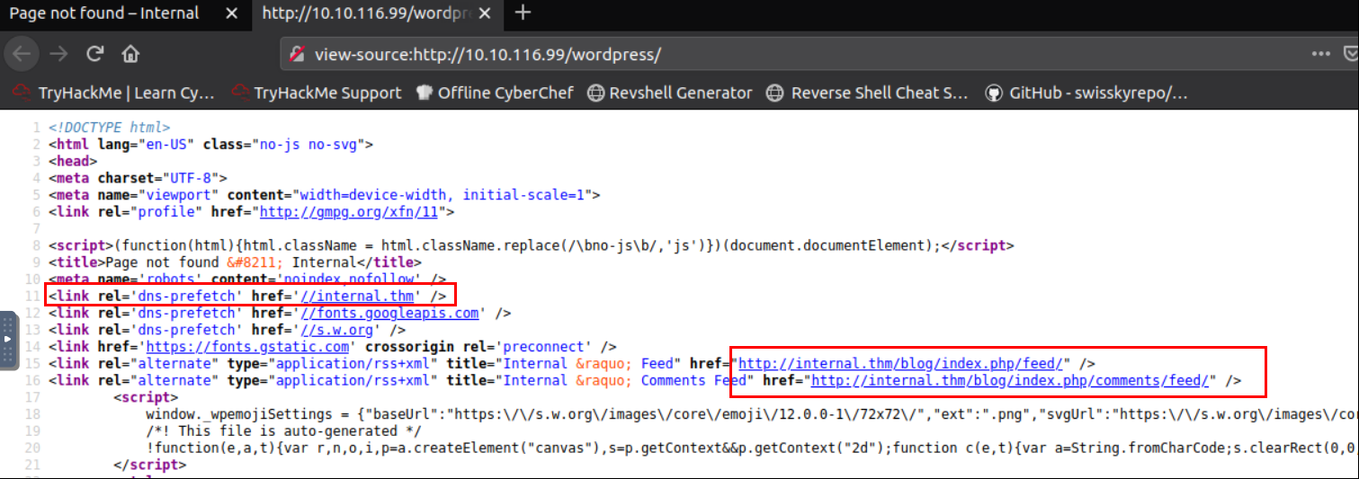Open the browser home page icon
Screen dimensions: 1359x479
coord(130,54)
